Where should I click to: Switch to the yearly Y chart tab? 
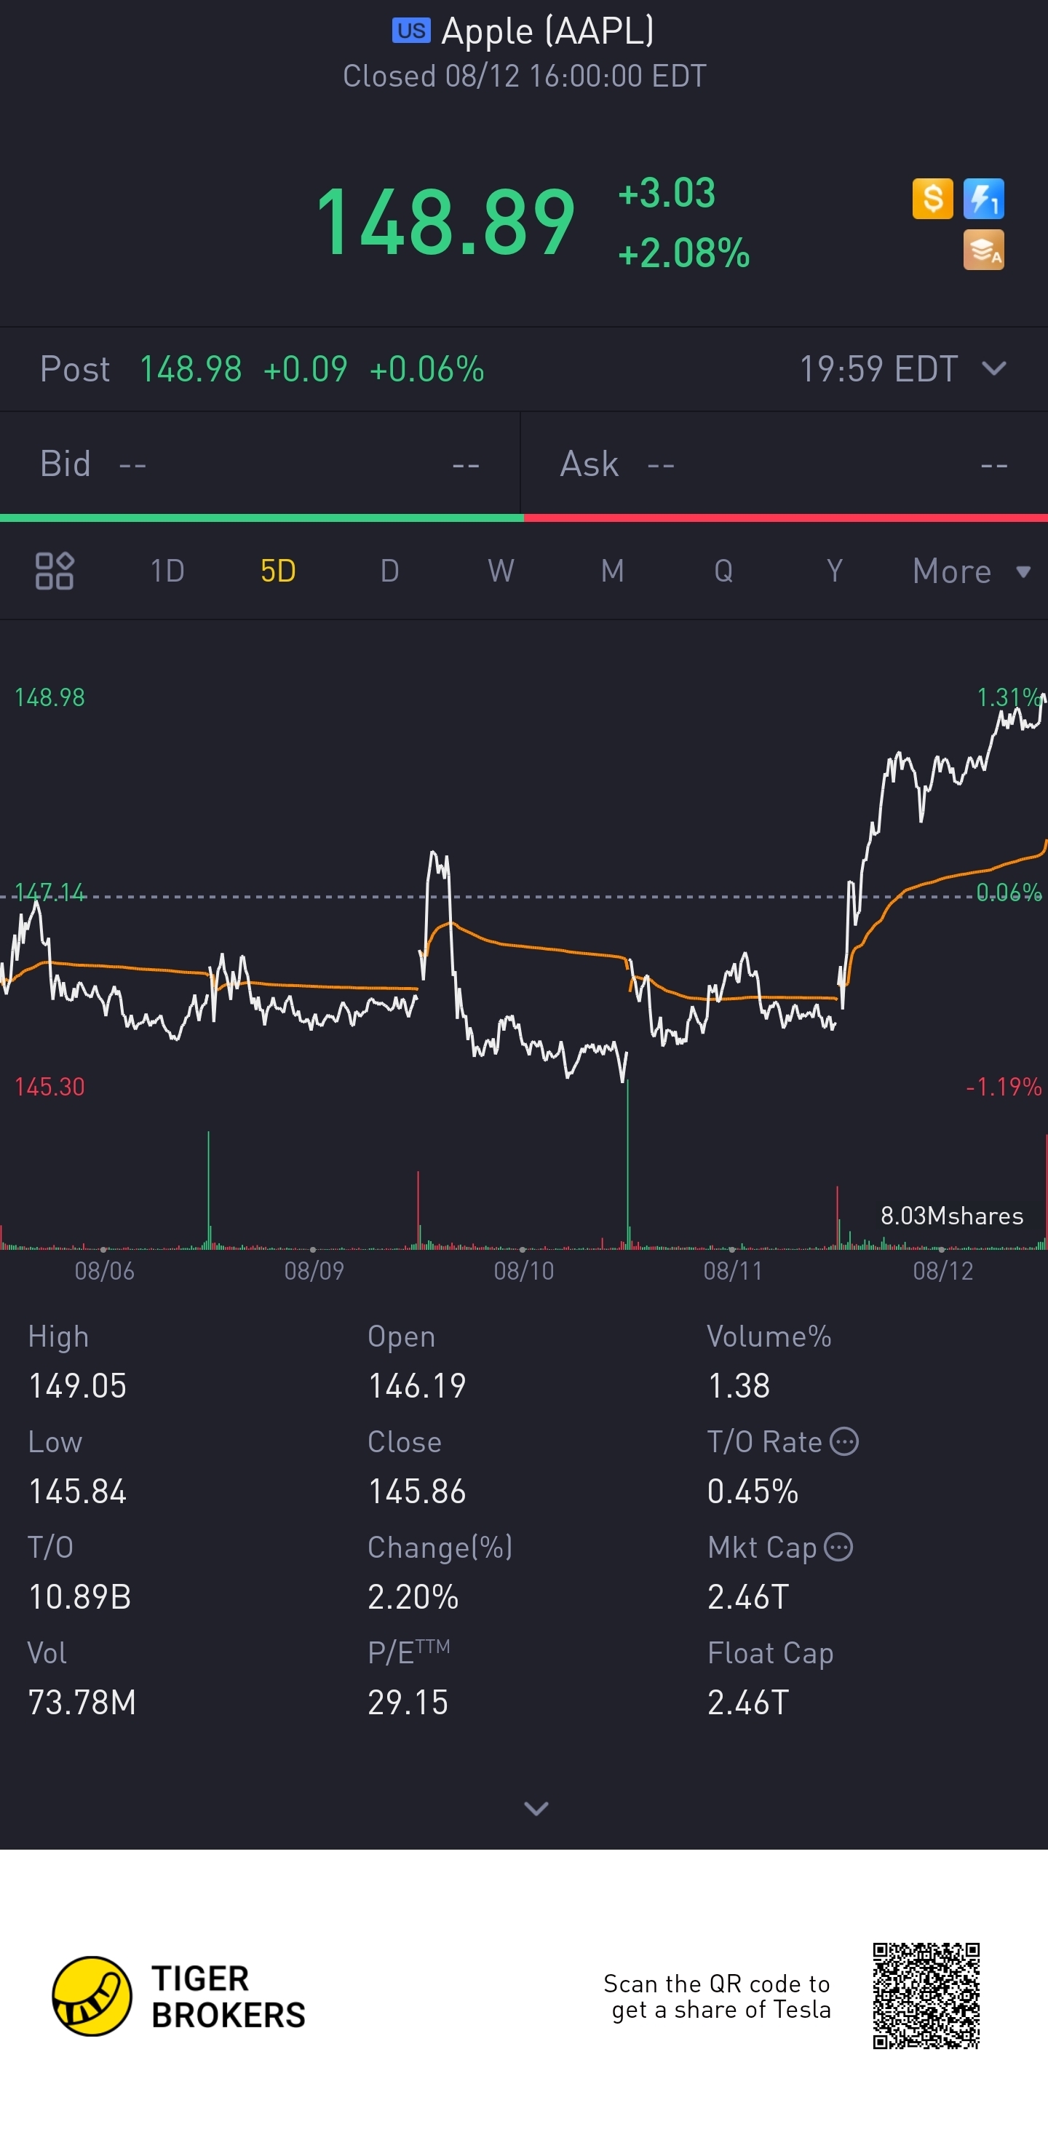tap(834, 571)
